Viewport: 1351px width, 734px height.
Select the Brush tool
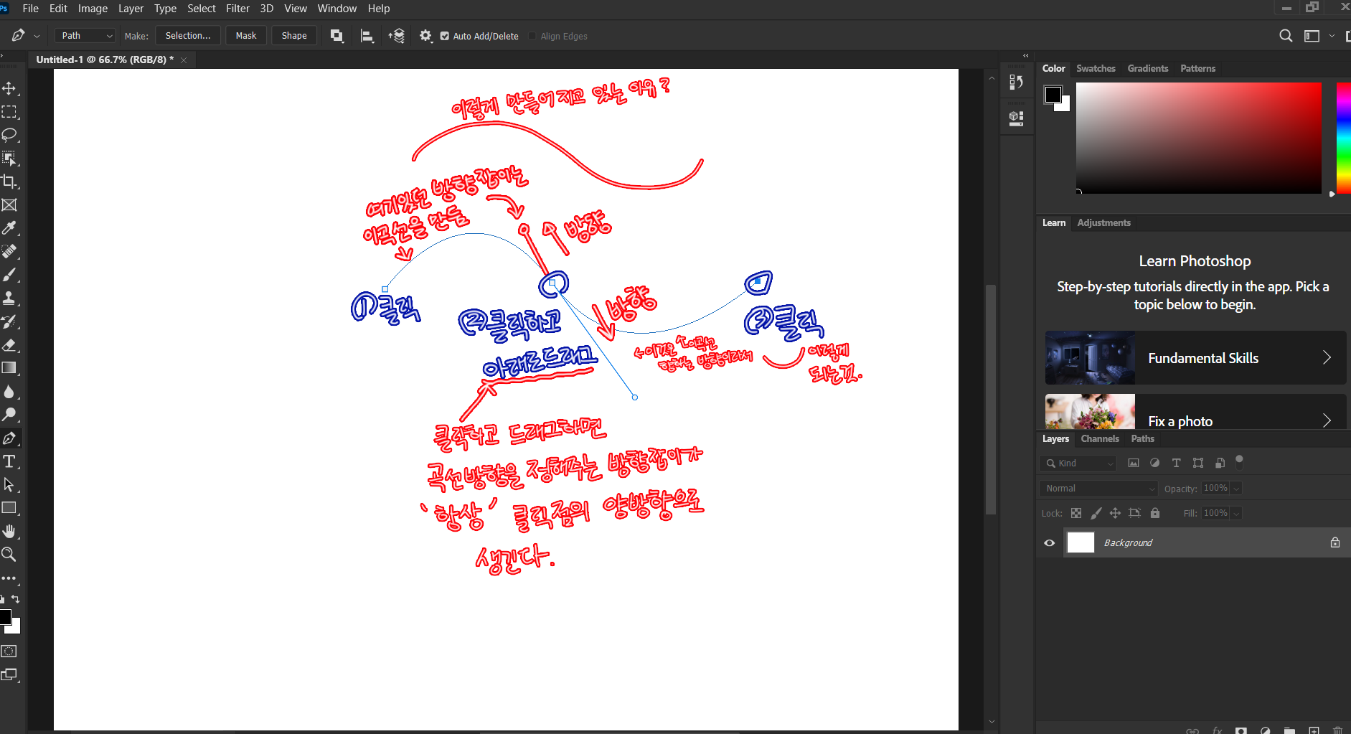(9, 275)
